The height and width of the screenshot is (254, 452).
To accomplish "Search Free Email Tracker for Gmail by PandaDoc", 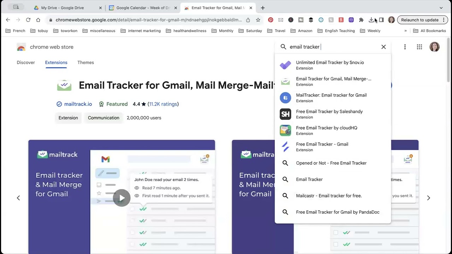I will click(333, 212).
